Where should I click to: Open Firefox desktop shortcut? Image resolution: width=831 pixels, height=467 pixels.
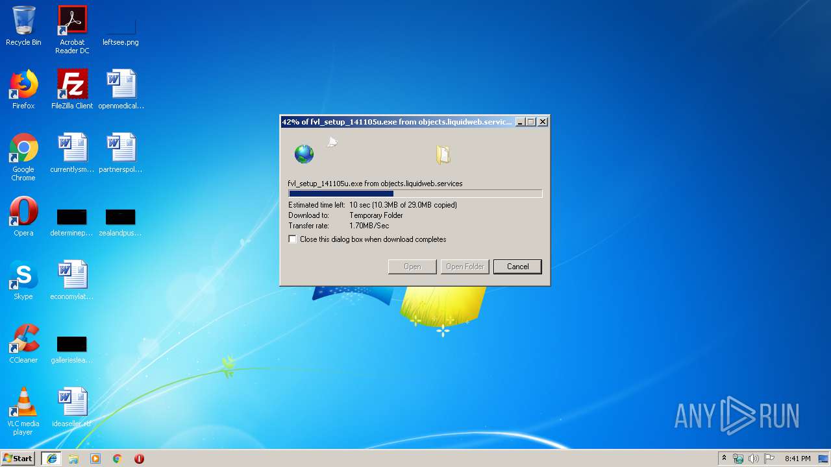point(23,90)
